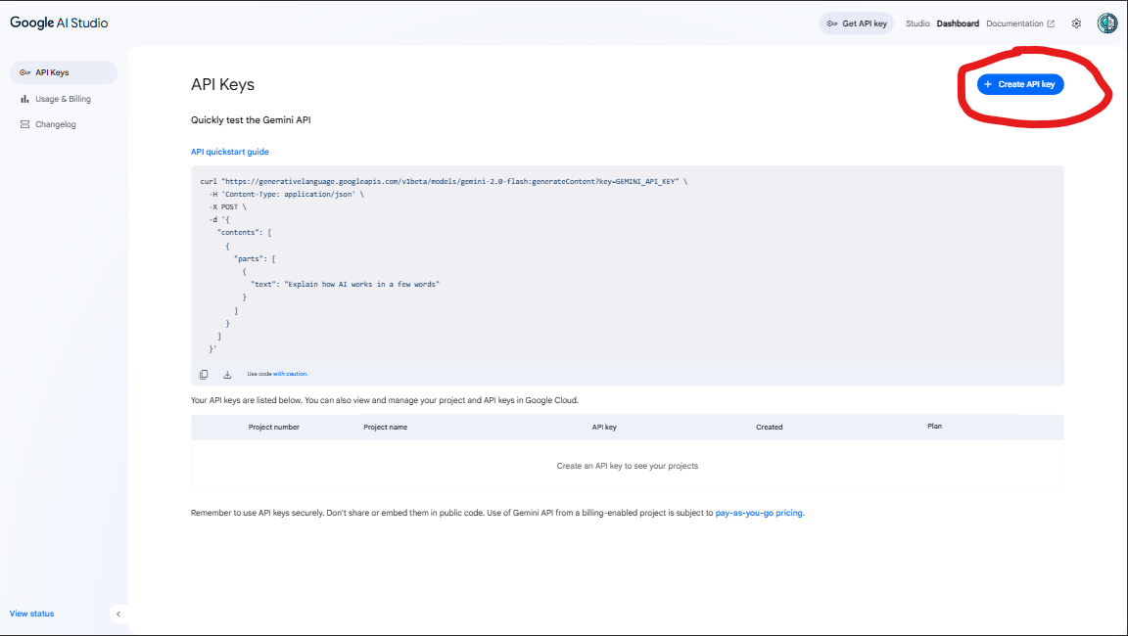
Task: Open the 'with caution' link
Action: pos(290,374)
